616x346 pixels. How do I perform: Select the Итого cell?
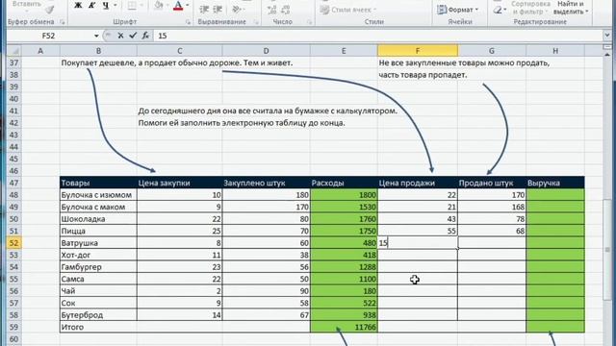click(98, 327)
